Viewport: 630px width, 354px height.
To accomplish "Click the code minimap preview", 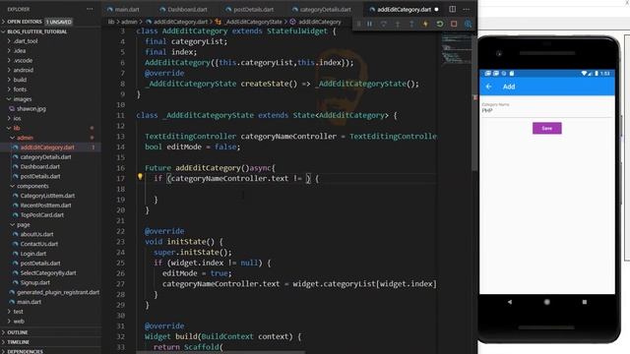I will (457, 49).
